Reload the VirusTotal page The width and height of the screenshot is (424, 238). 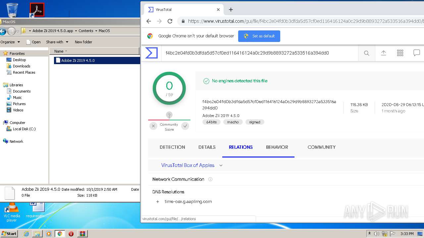coord(170,21)
